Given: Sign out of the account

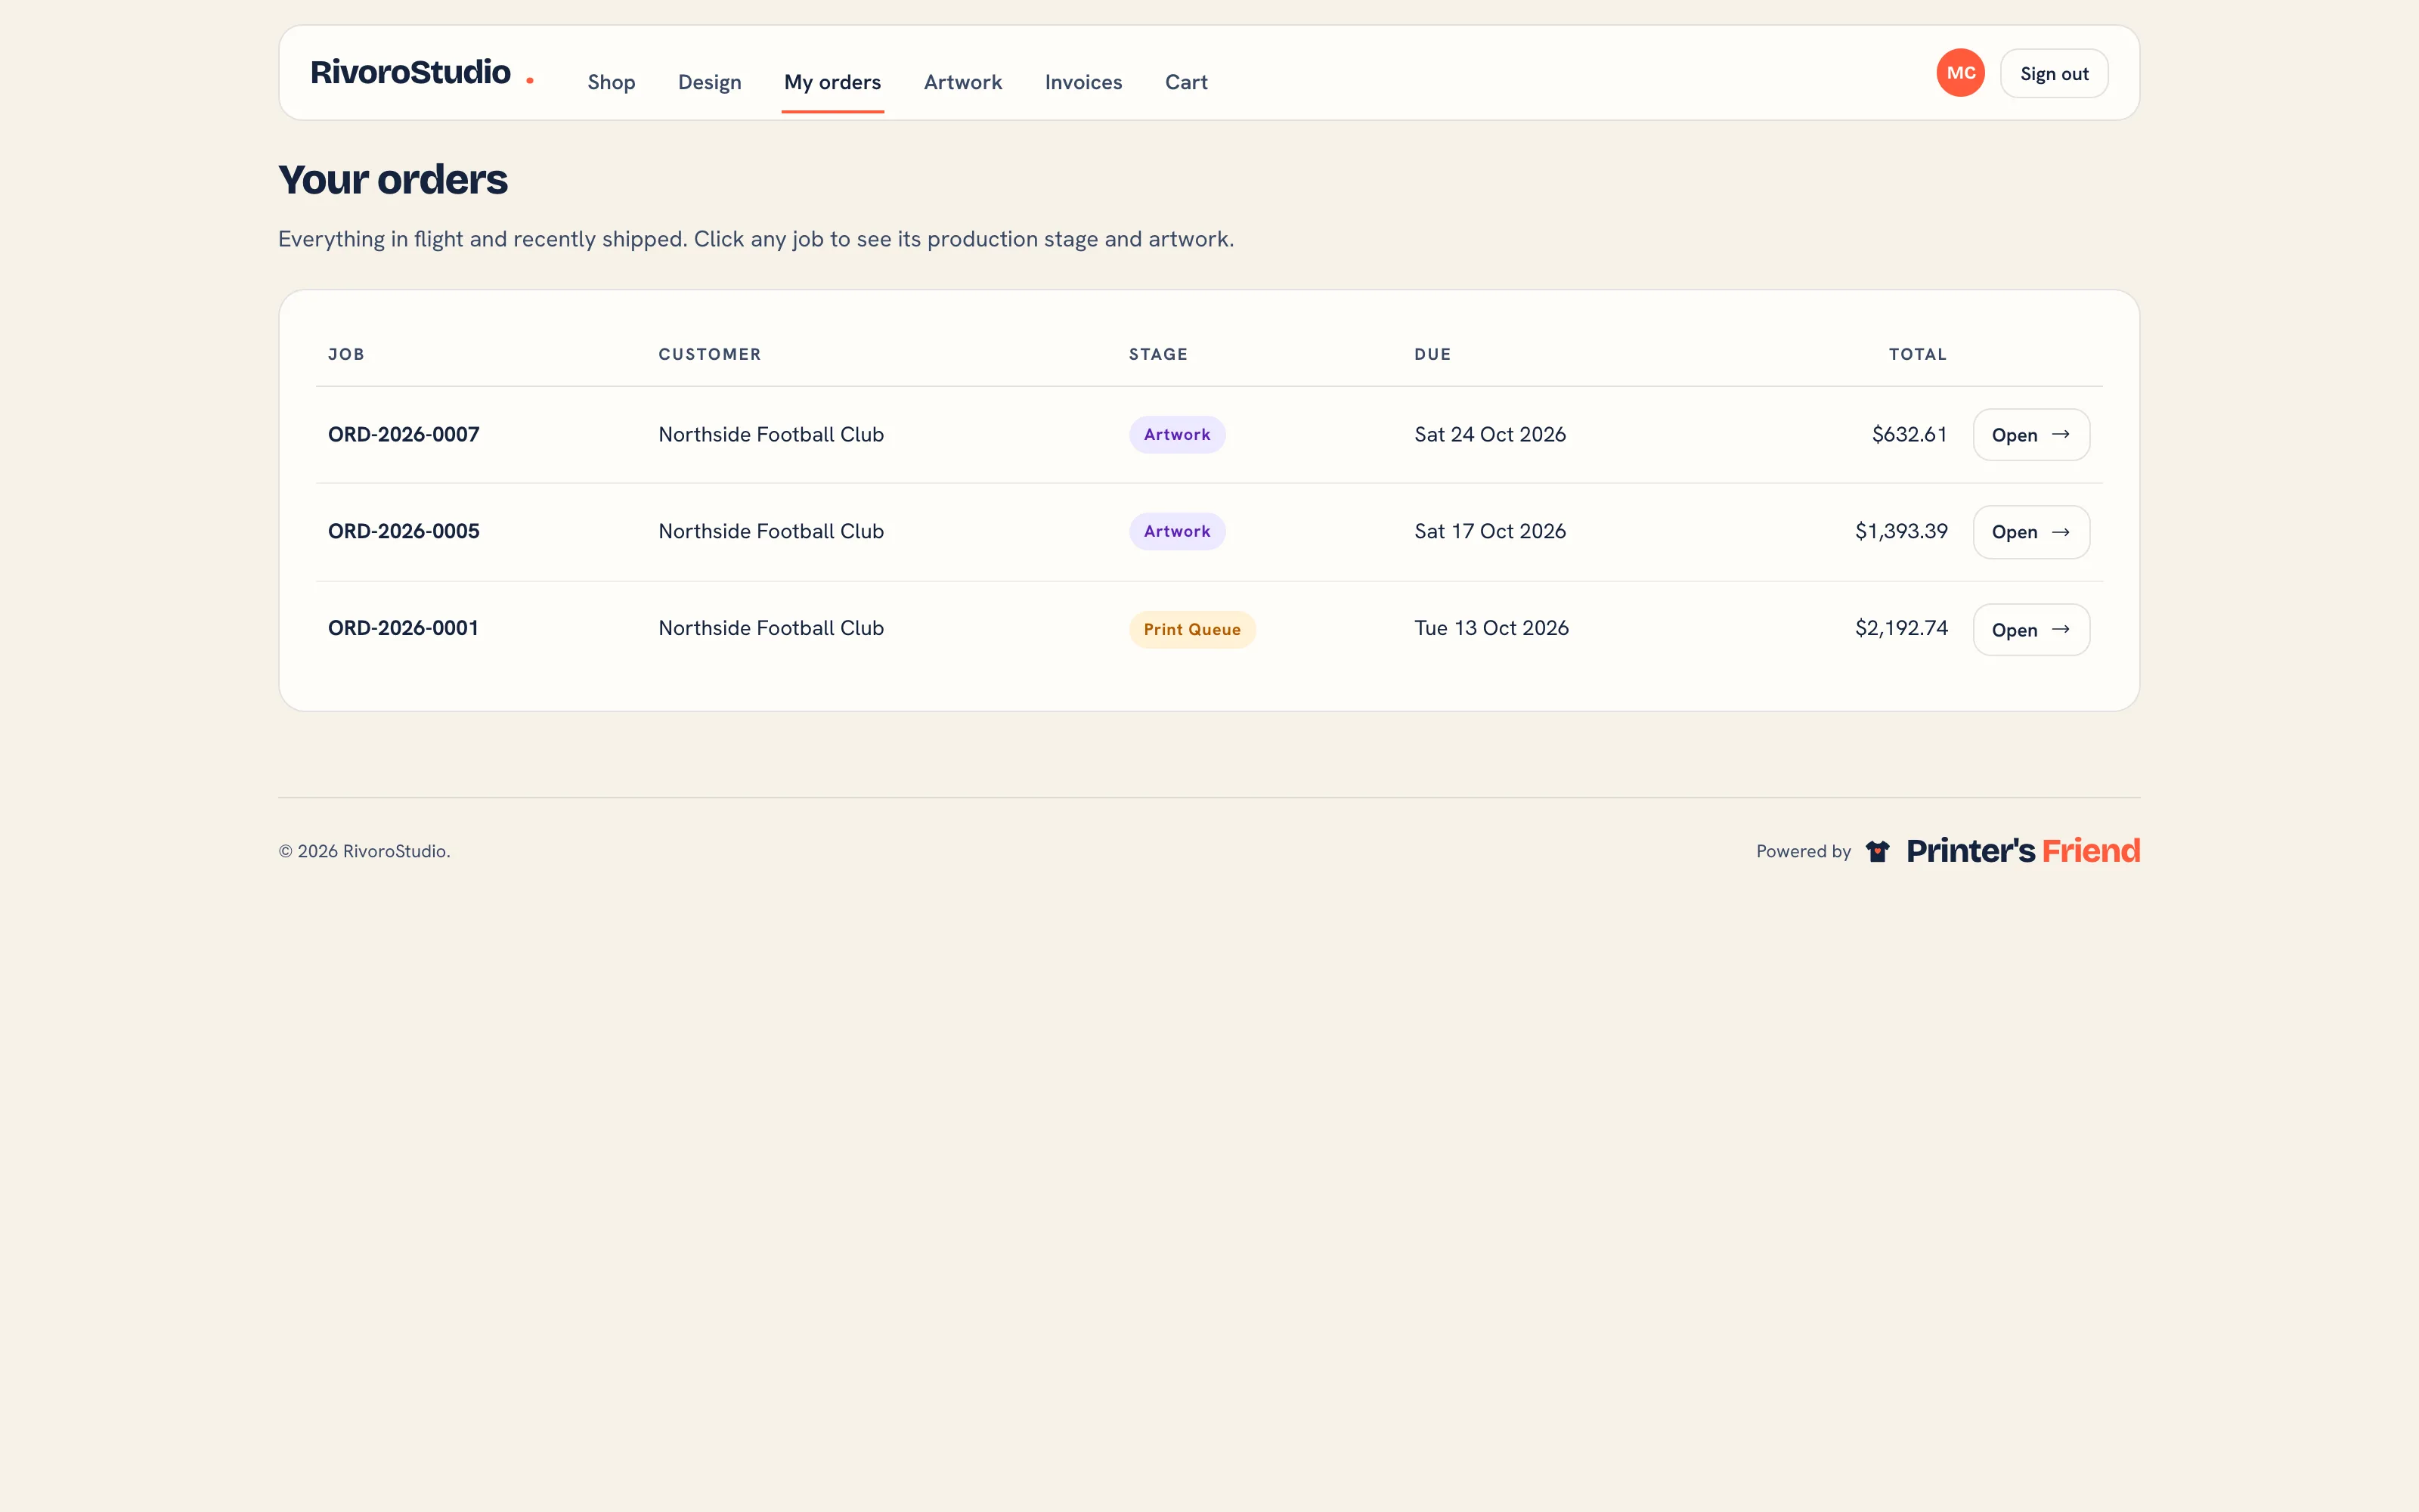Looking at the screenshot, I should (2054, 74).
